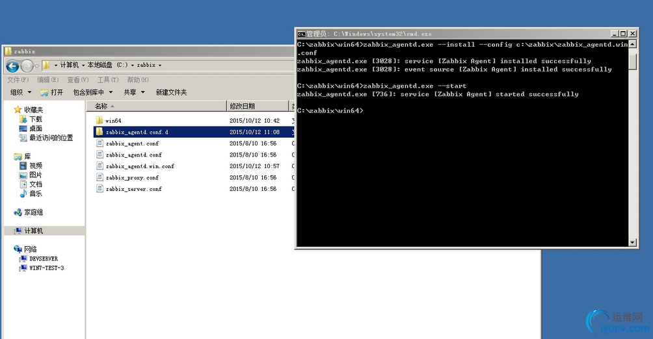Image resolution: width=653 pixels, height=339 pixels.
Task: Click the cmd window scroll down arrow
Action: coord(633,242)
